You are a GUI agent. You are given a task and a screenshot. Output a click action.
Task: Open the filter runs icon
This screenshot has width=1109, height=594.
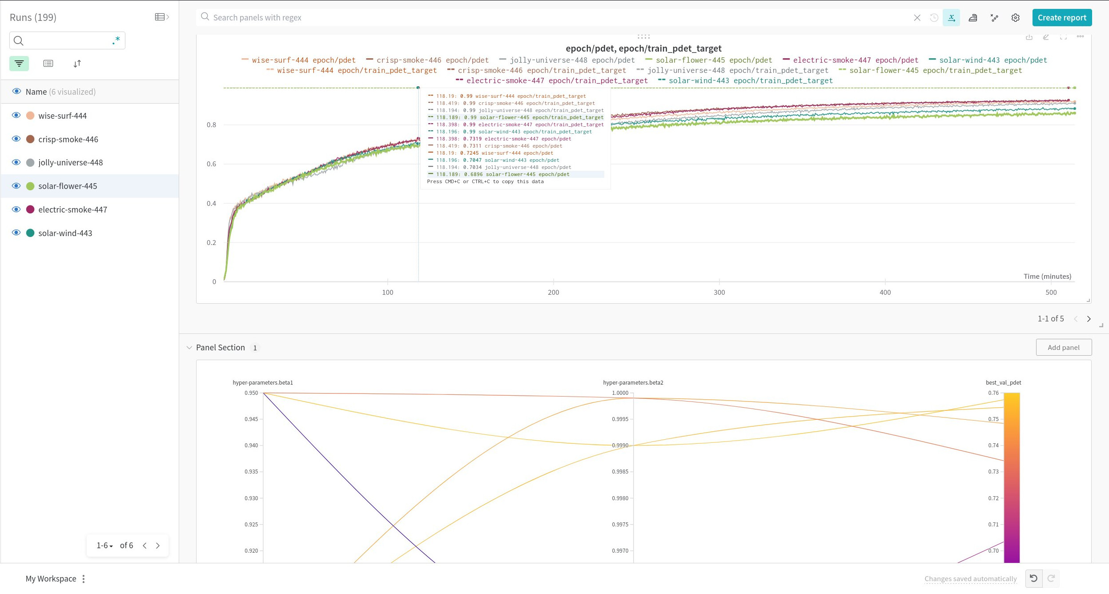(18, 63)
